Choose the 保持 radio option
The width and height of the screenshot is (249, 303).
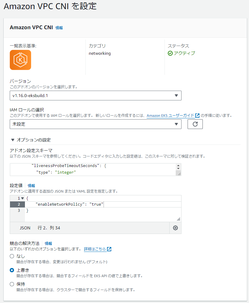point(12,284)
